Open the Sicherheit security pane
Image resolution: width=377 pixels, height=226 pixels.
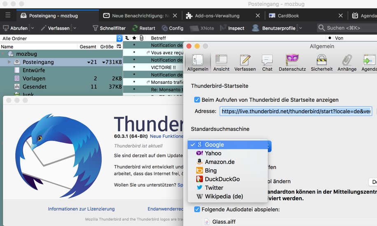pyautogui.click(x=321, y=63)
